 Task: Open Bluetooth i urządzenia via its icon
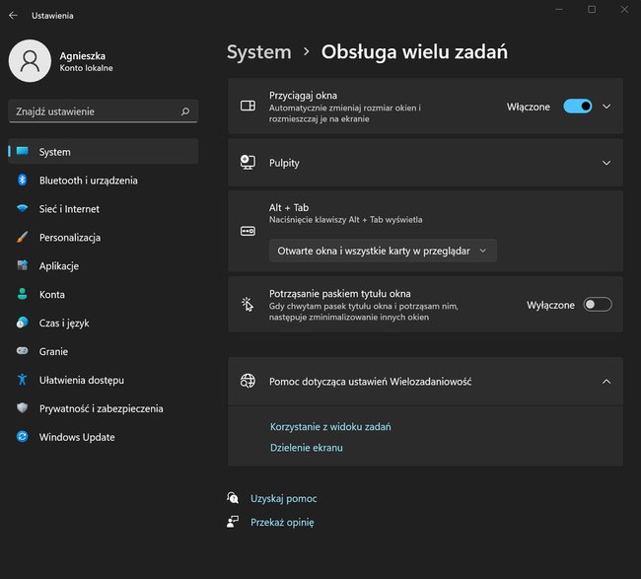point(23,180)
